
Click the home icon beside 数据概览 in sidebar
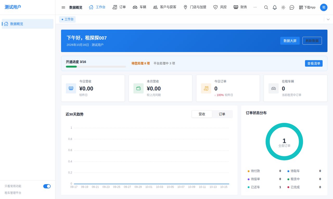tap(6, 24)
